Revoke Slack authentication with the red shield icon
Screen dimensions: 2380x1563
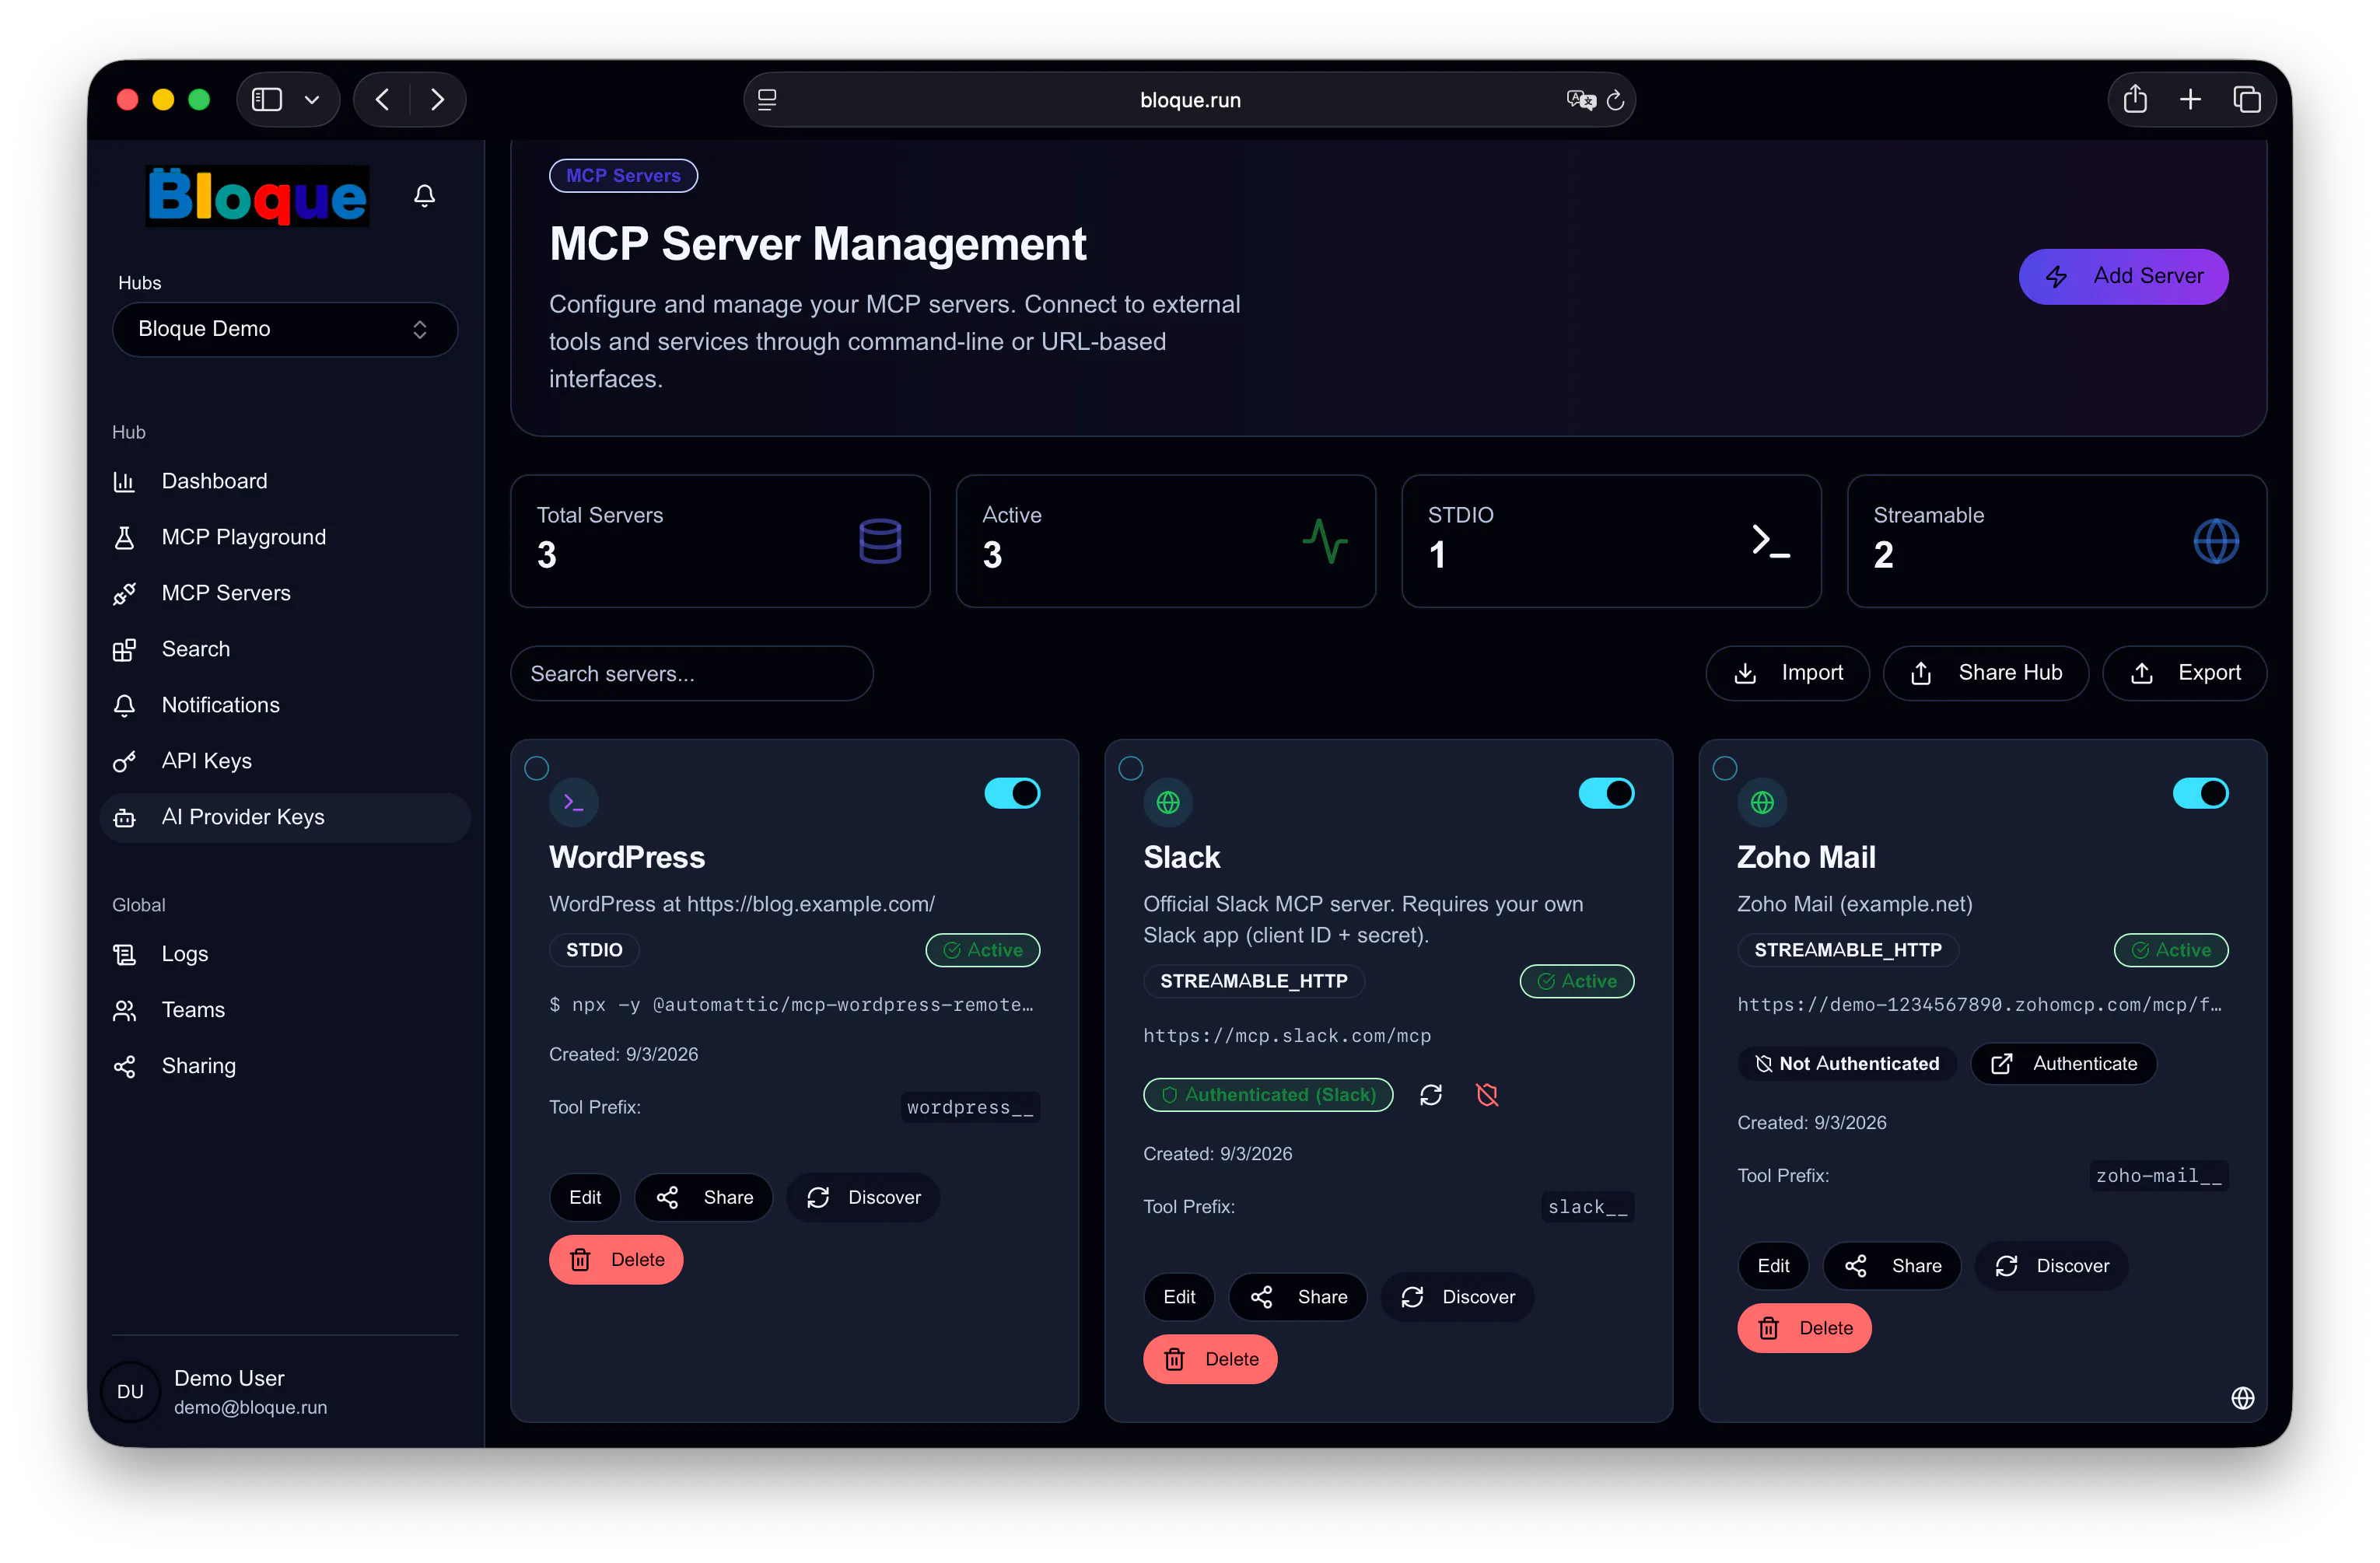point(1487,1095)
